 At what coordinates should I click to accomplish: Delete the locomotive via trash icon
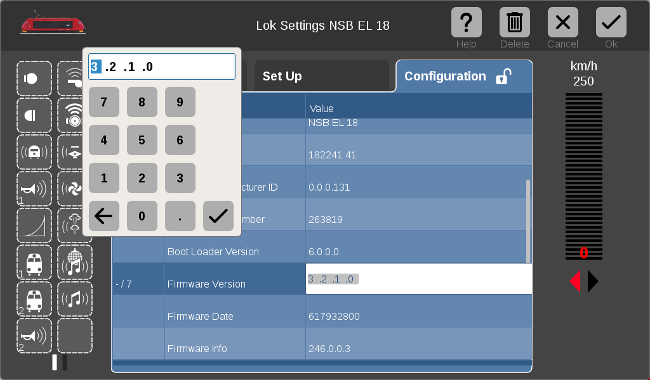514,22
